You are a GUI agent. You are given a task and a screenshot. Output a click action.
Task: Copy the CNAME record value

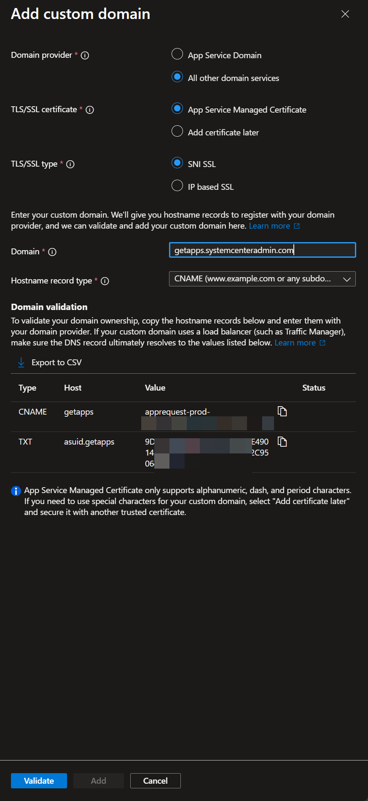coord(282,411)
